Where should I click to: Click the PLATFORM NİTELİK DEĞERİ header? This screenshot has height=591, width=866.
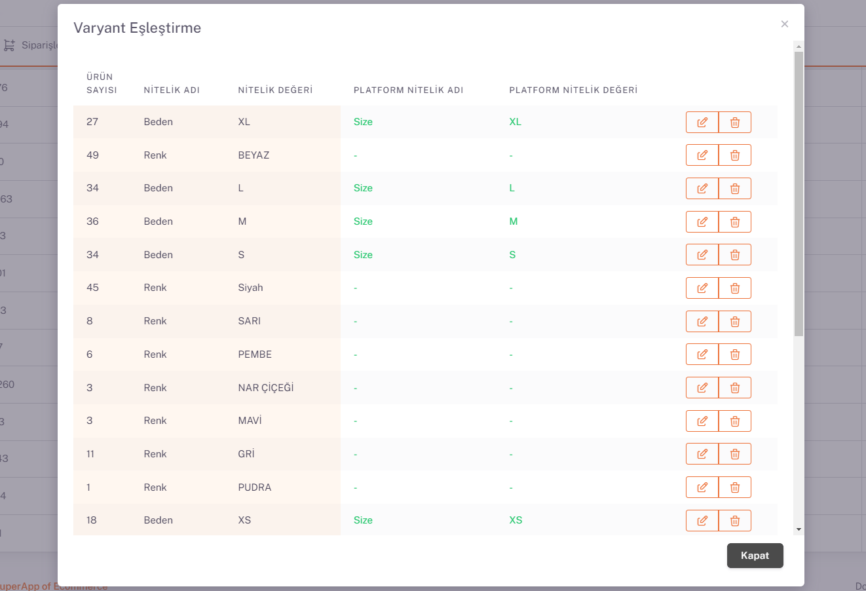573,90
